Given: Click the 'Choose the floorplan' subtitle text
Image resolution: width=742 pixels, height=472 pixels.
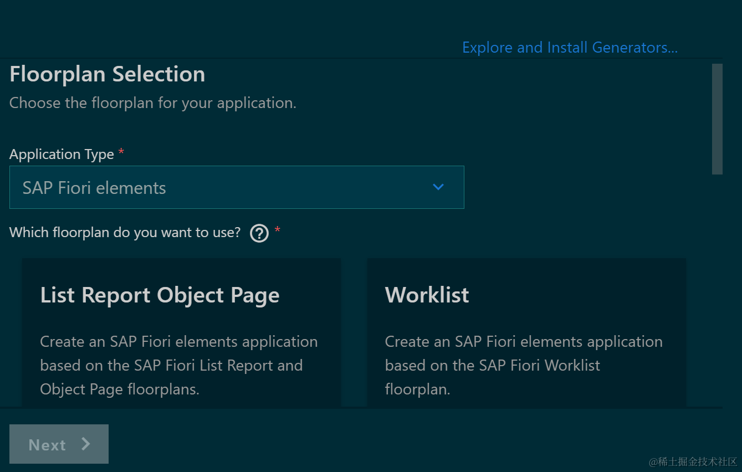Looking at the screenshot, I should pos(153,103).
